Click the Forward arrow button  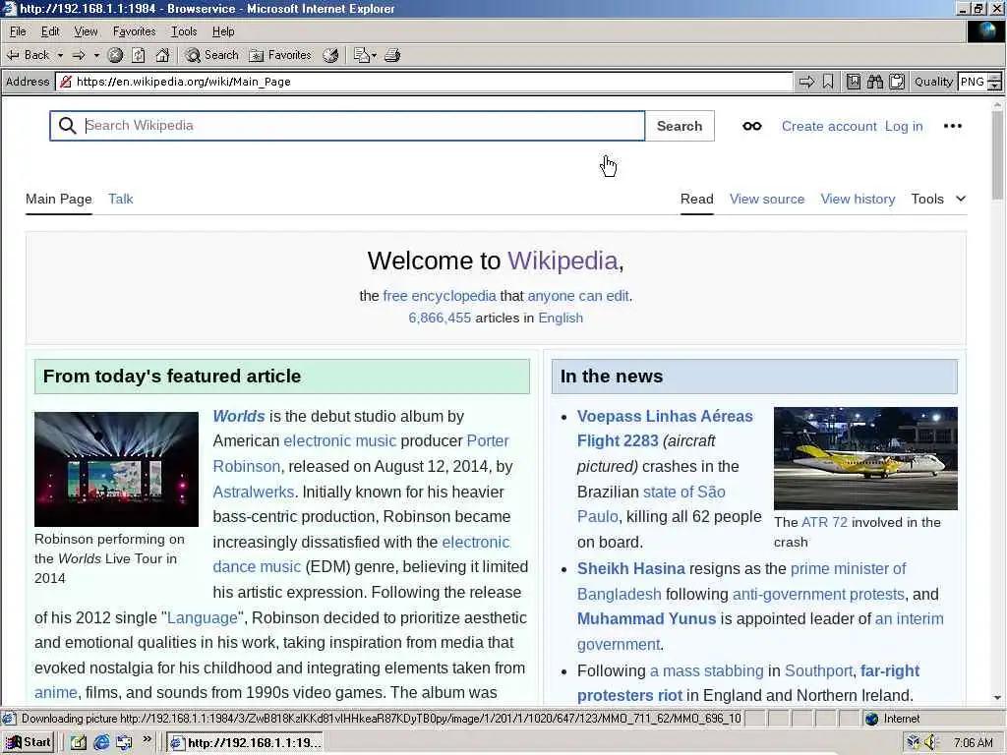79,55
